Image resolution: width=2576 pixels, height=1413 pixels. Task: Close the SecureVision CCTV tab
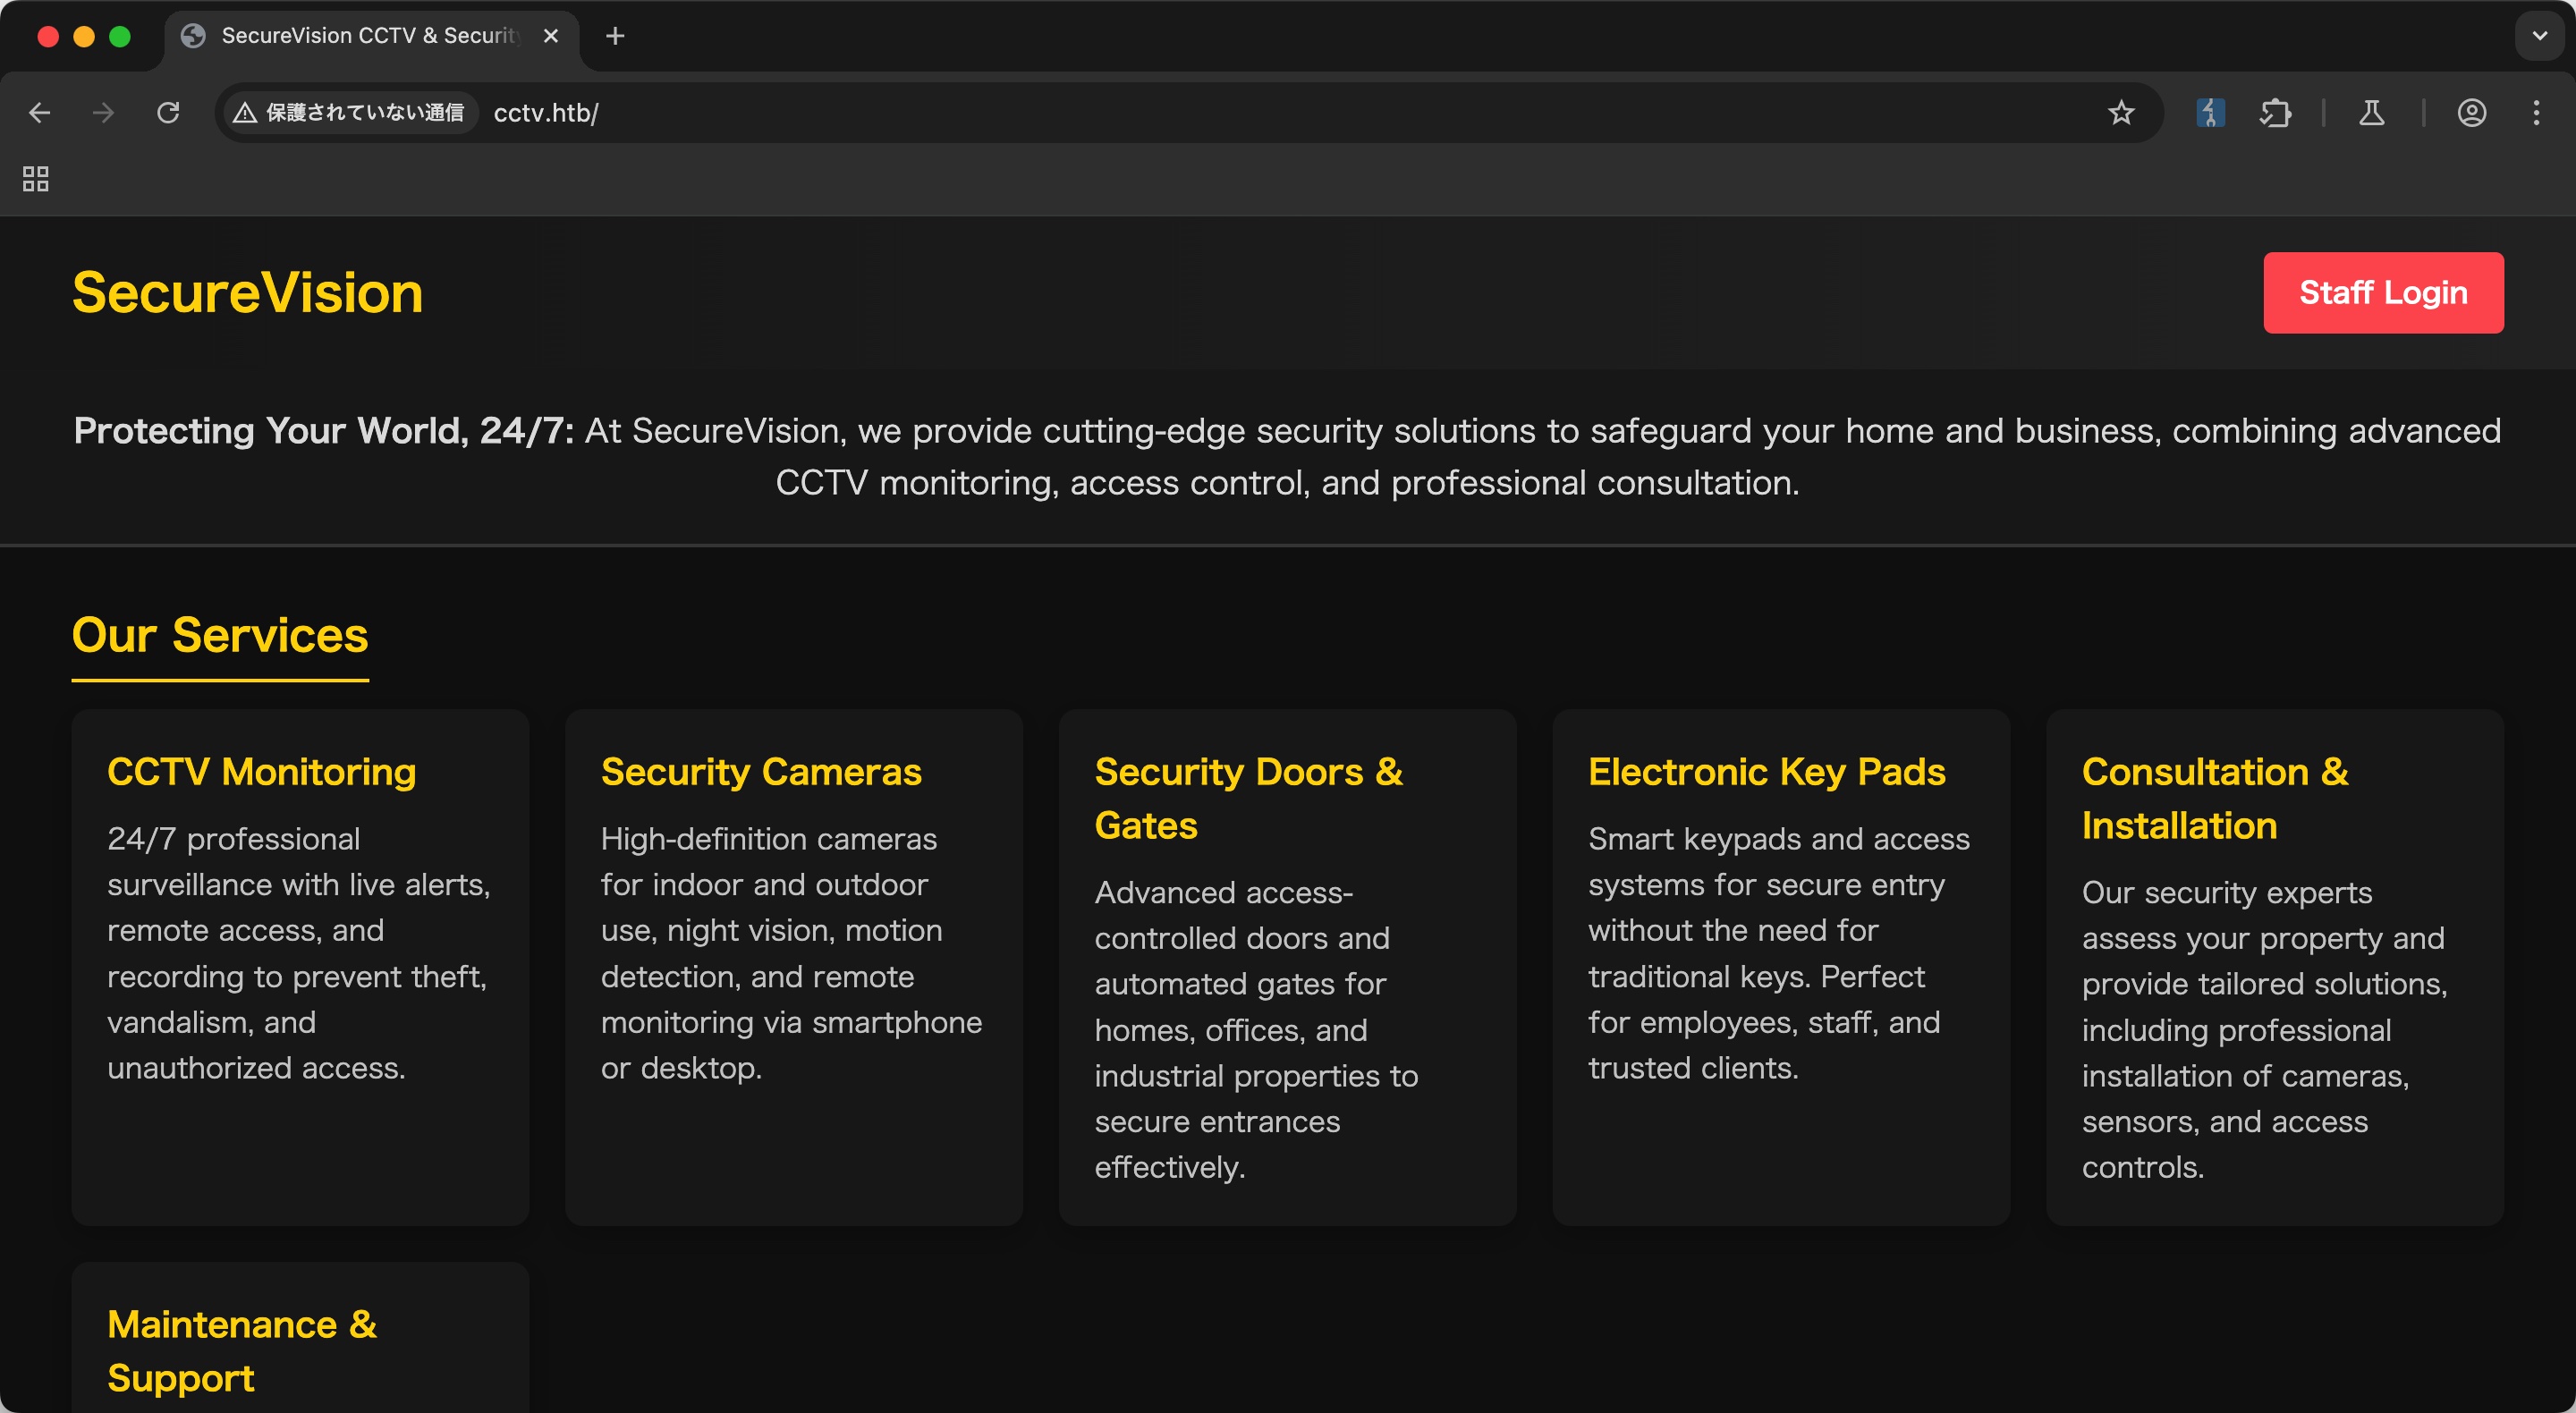pyautogui.click(x=550, y=36)
